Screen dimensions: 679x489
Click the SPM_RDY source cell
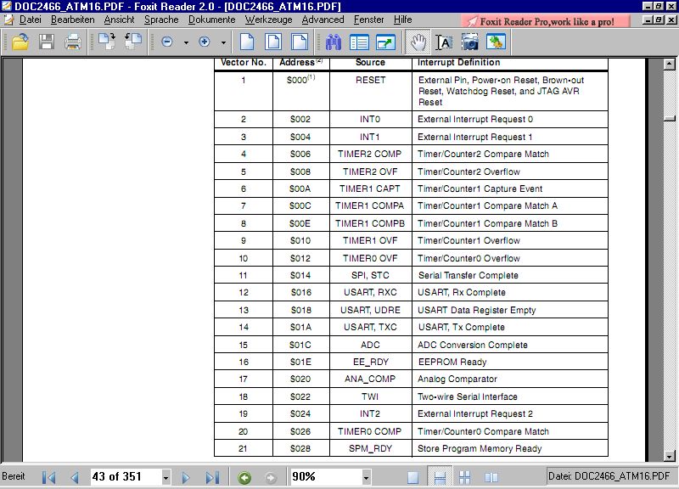click(370, 449)
